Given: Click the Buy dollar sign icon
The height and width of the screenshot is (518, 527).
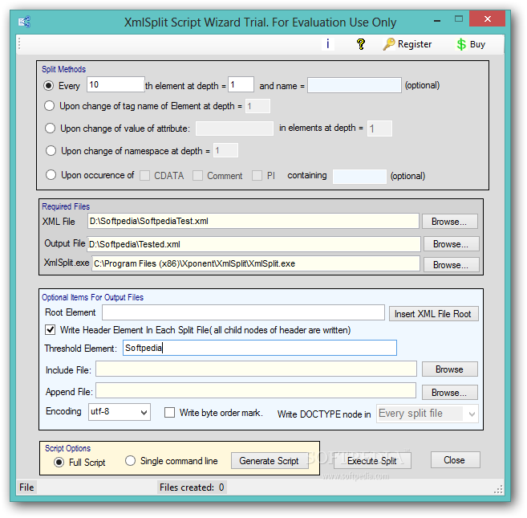Looking at the screenshot, I should (461, 44).
